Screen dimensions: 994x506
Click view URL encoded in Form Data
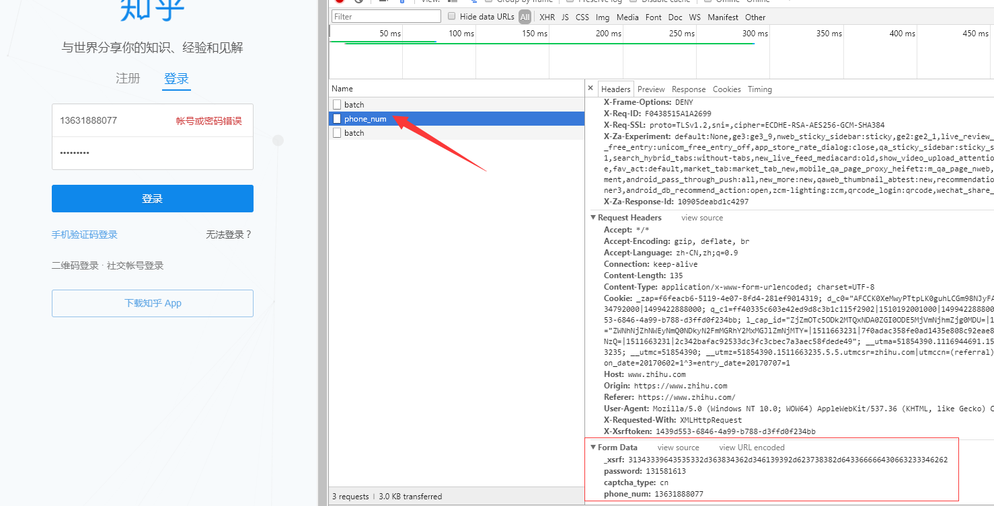point(751,448)
